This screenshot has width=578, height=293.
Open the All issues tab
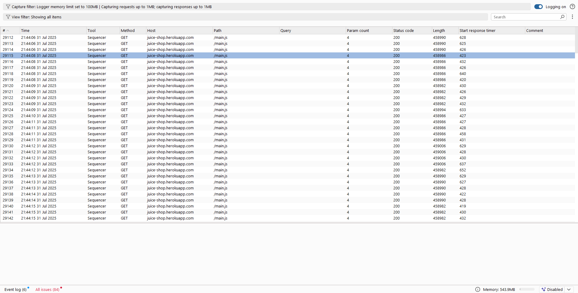click(47, 289)
